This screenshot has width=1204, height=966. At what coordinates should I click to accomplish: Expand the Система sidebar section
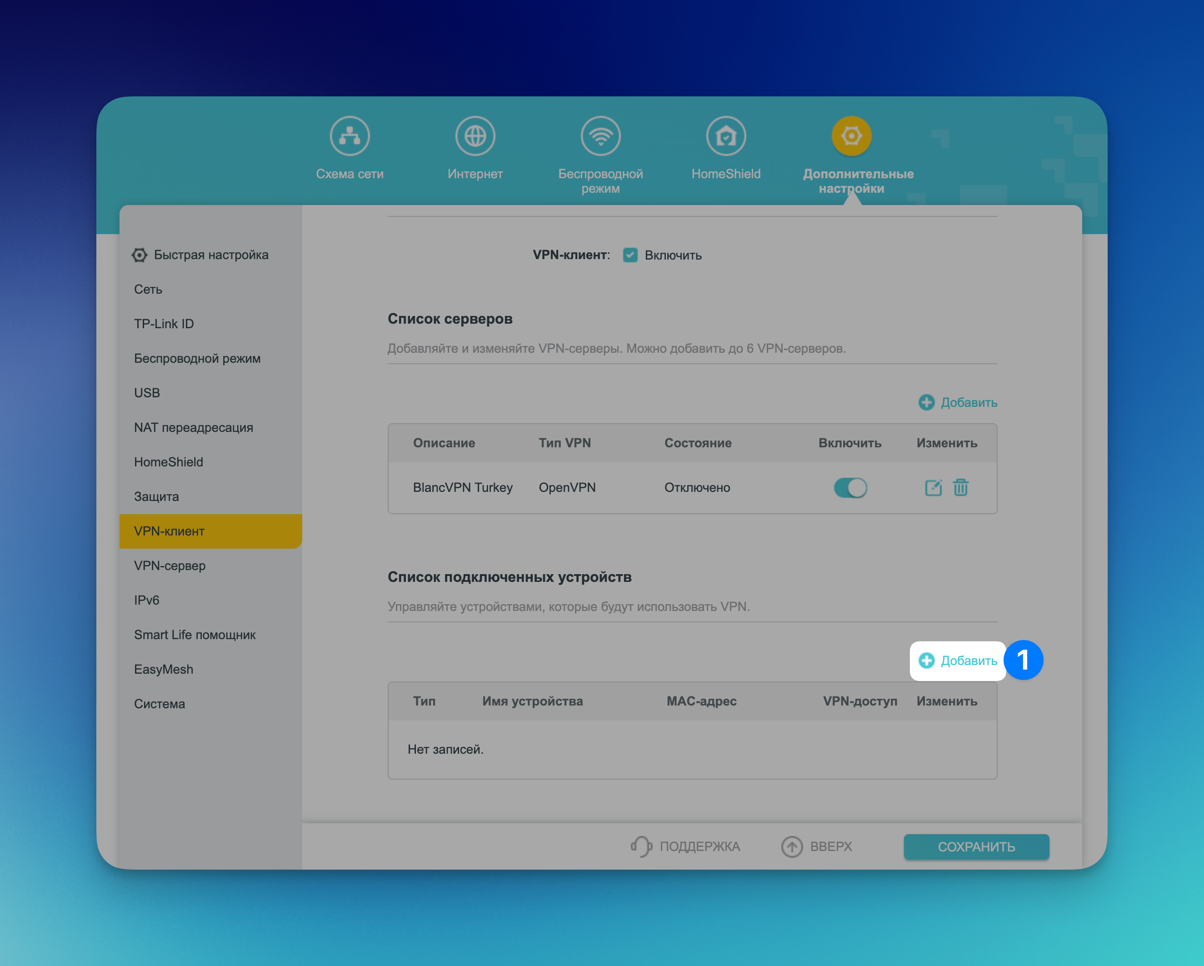(159, 704)
